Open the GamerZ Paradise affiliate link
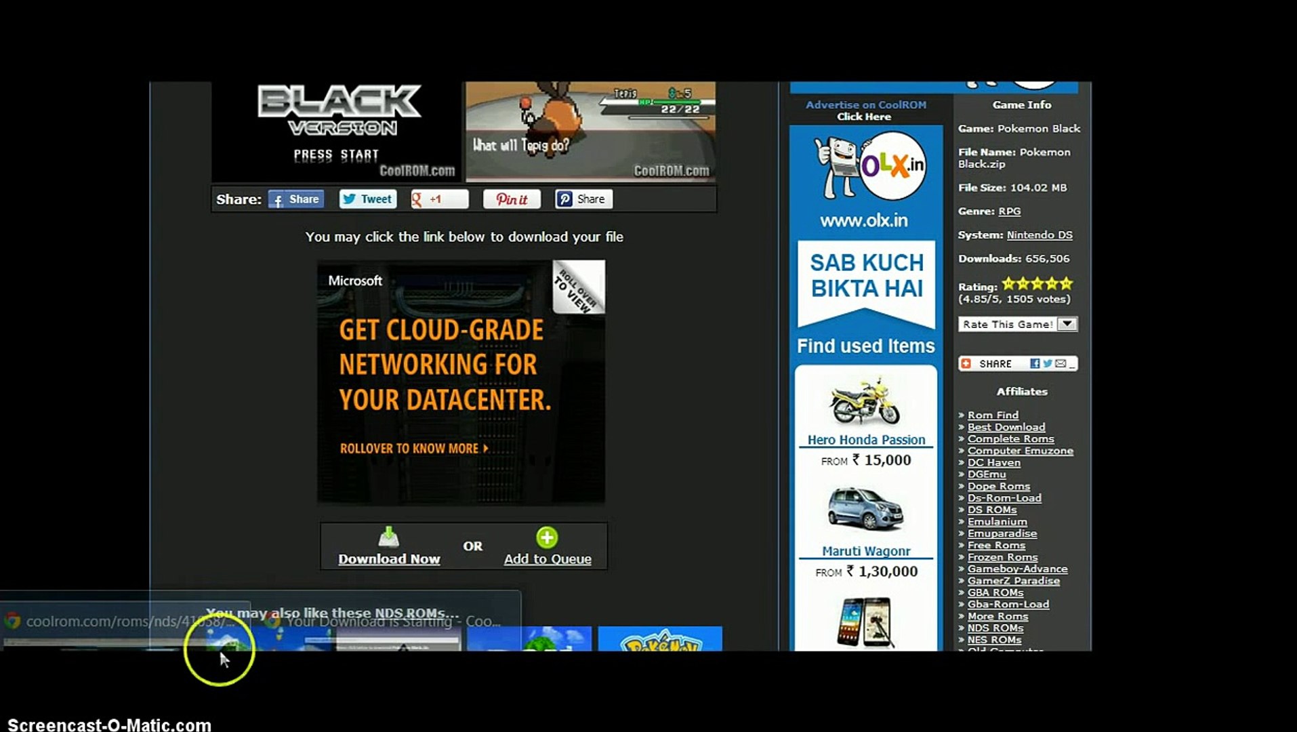This screenshot has height=732, width=1297. [1013, 581]
